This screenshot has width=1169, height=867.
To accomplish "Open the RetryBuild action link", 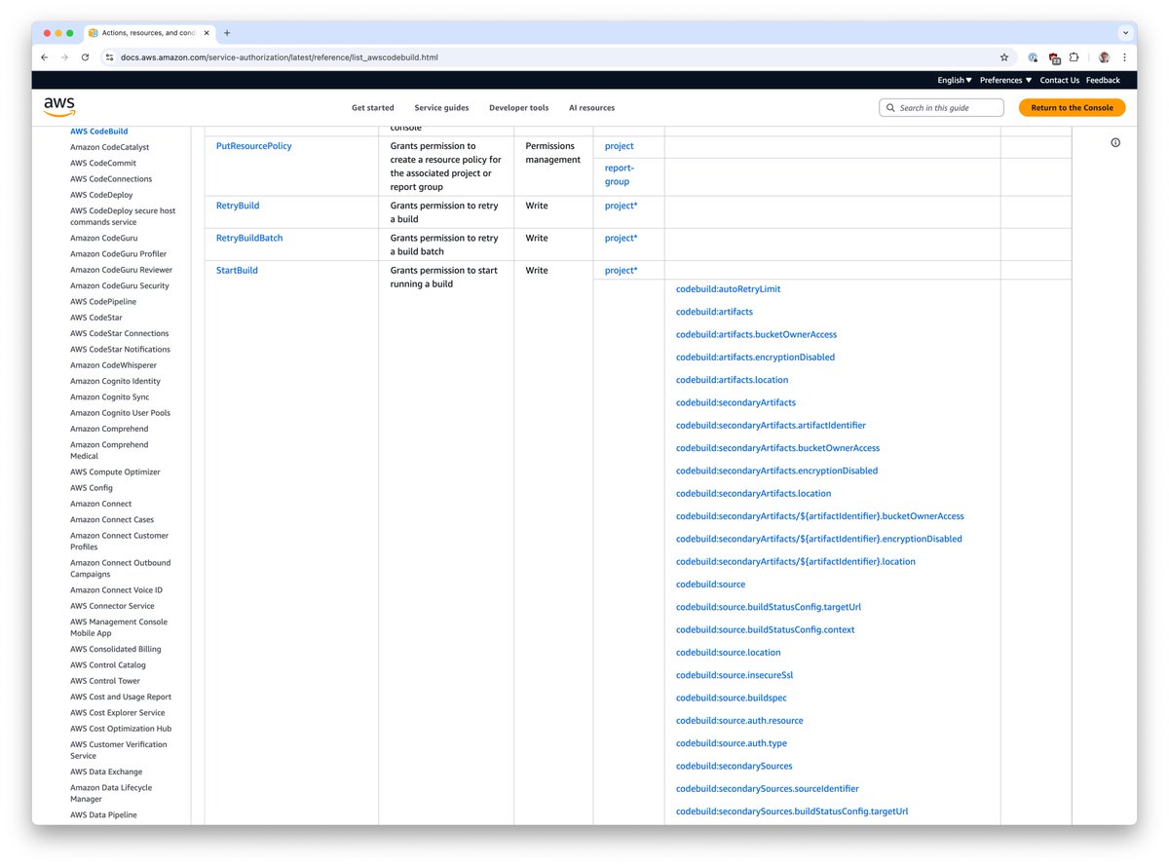I will pyautogui.click(x=238, y=206).
